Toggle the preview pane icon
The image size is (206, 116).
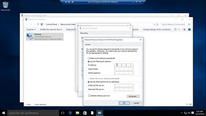tap(184, 29)
